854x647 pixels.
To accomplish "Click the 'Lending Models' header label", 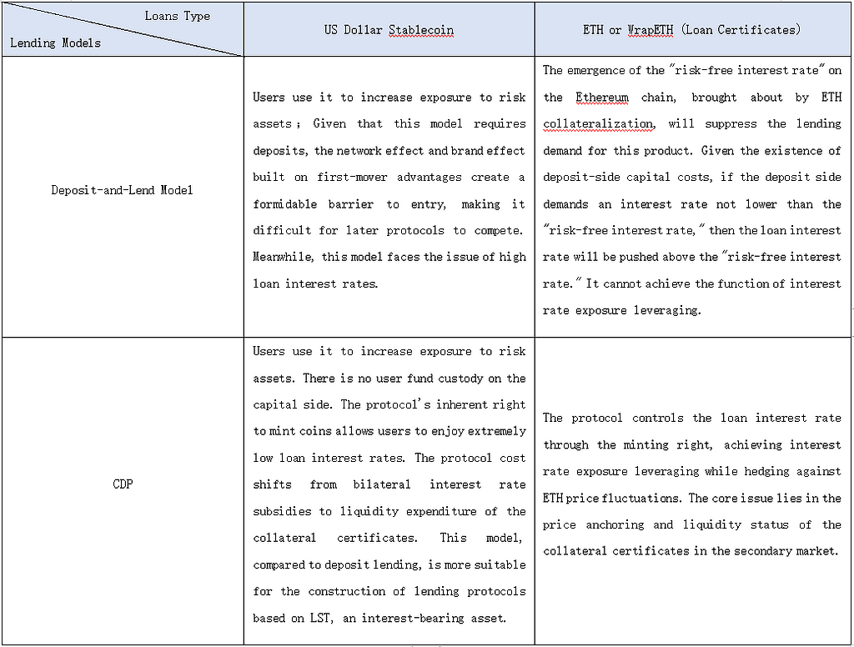I will click(x=56, y=43).
